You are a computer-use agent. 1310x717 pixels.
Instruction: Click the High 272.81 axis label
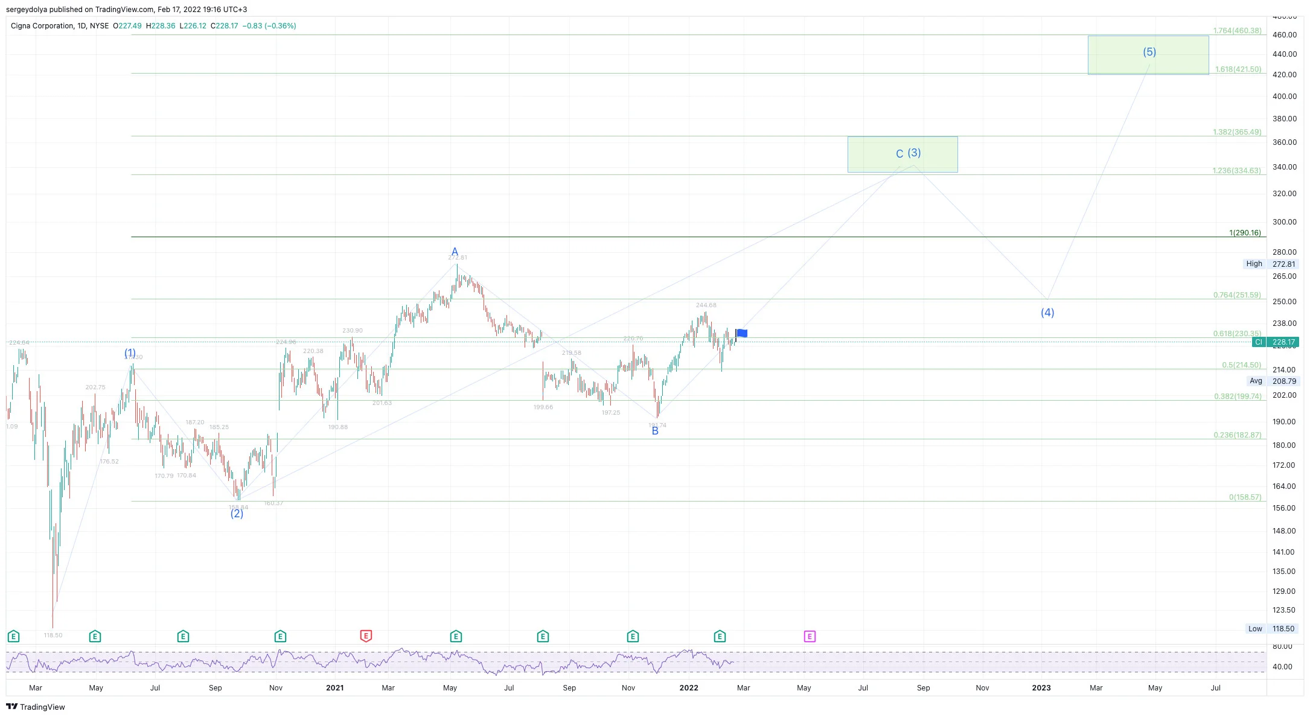(1271, 264)
